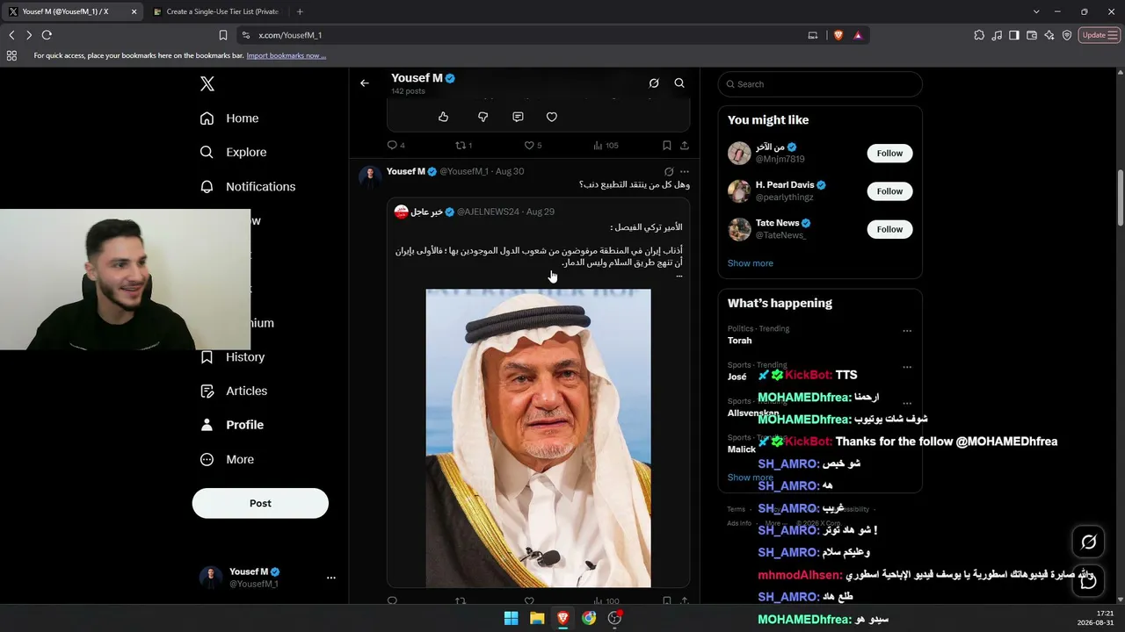This screenshot has width=1125, height=632.
Task: Open account switcher dots beside Yousef M
Action: pos(331,578)
